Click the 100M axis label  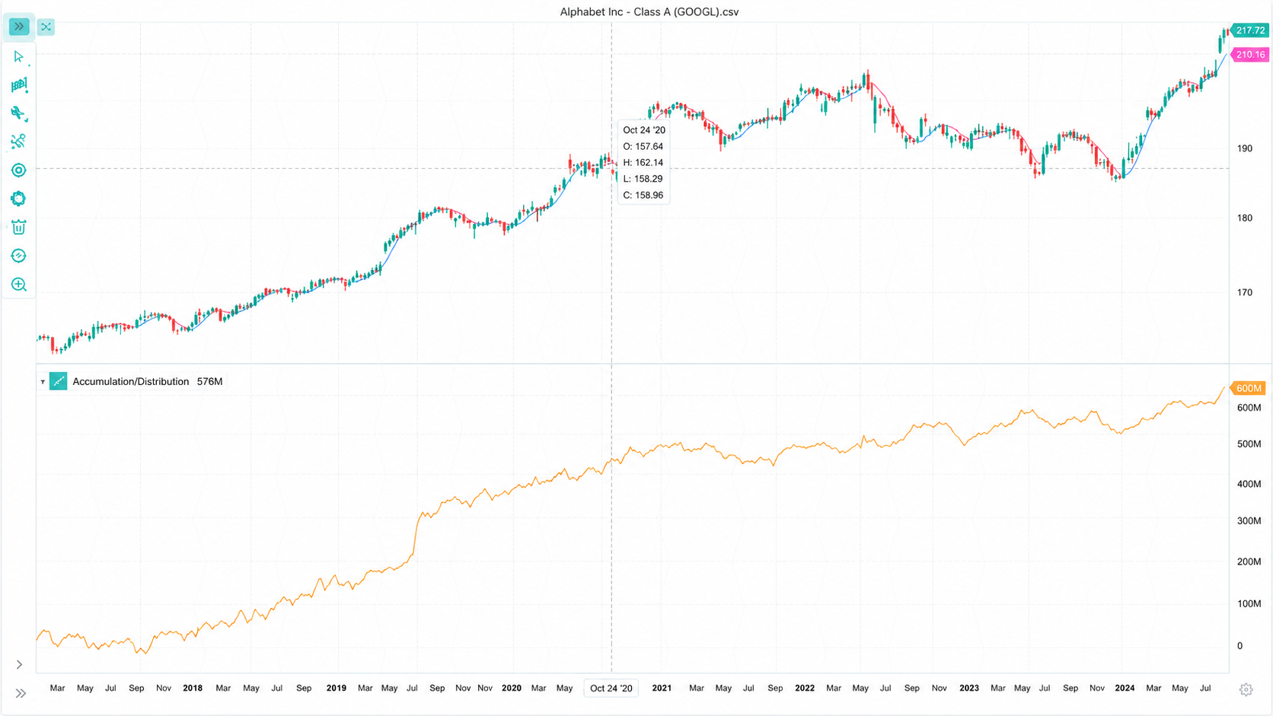click(1249, 603)
